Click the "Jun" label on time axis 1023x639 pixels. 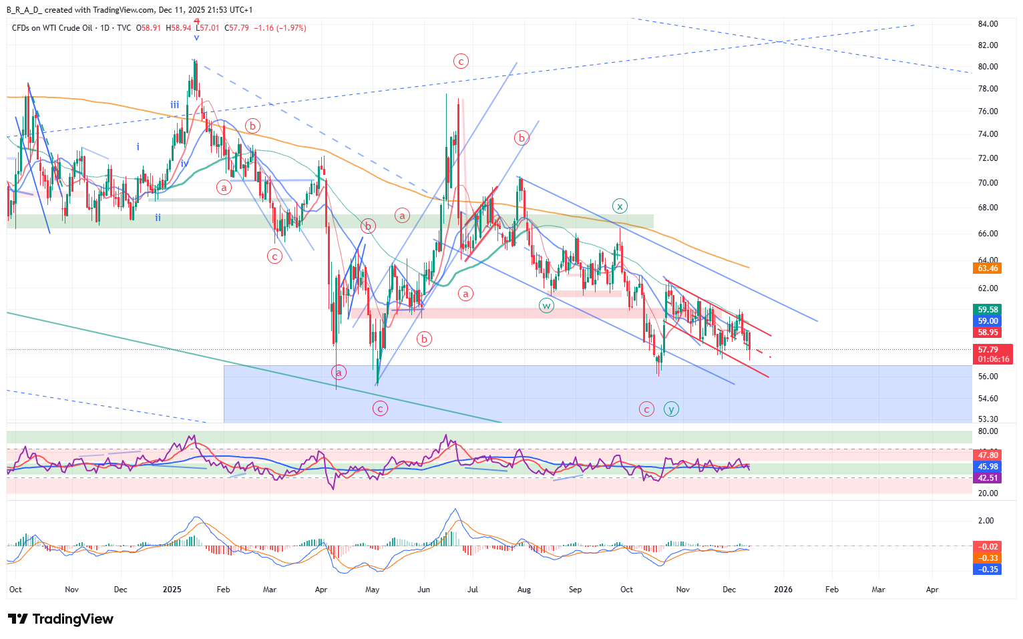point(423,590)
